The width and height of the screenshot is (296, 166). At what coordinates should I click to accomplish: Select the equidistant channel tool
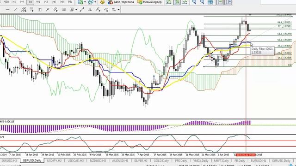point(24,10)
